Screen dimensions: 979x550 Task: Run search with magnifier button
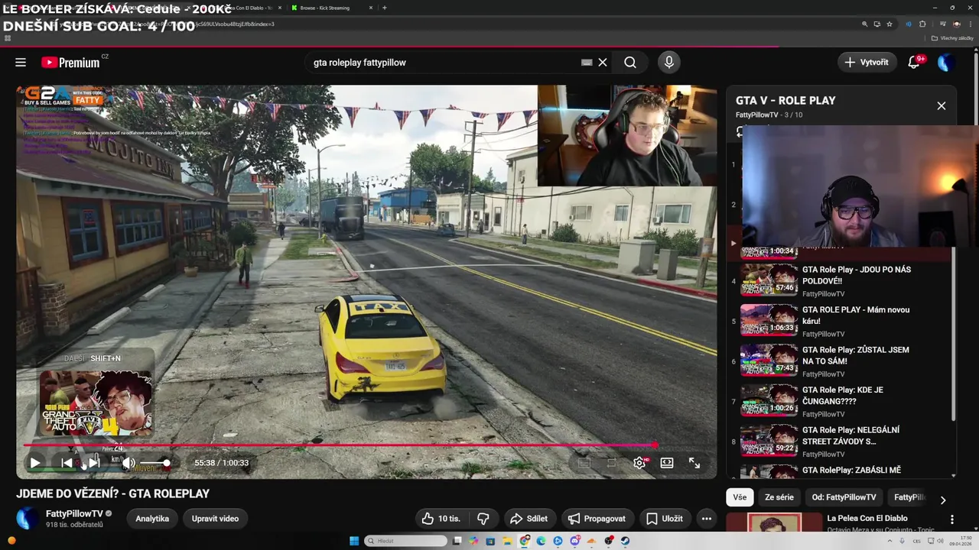630,63
